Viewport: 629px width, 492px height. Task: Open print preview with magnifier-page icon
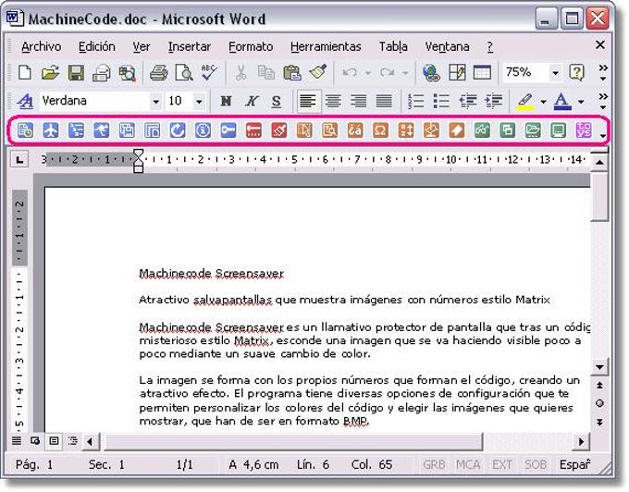(184, 73)
